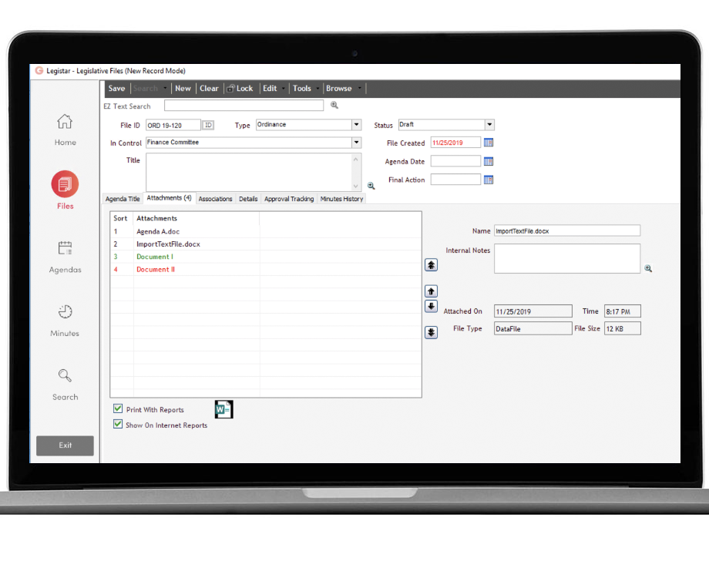Switch to the Minutes History tab

[x=342, y=199]
